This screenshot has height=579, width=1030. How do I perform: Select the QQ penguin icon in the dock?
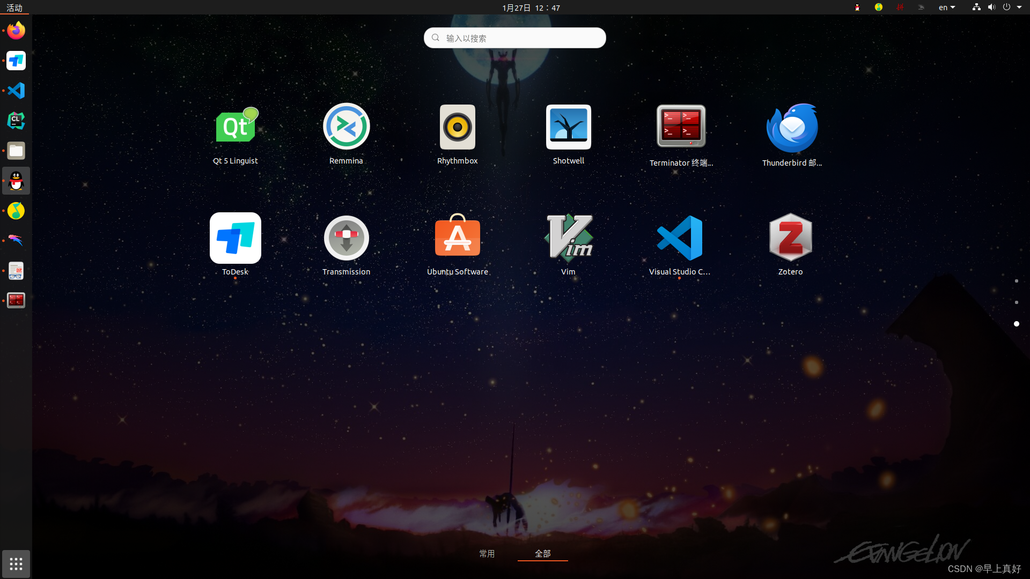(x=16, y=181)
